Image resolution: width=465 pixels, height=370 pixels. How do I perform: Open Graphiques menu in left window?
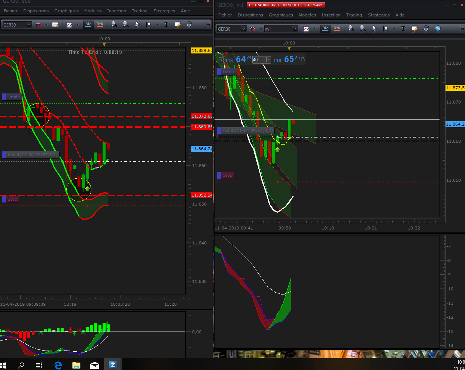[66, 11]
